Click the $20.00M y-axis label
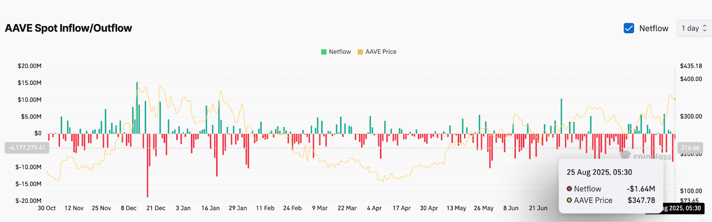The width and height of the screenshot is (712, 222). pyautogui.click(x=29, y=66)
